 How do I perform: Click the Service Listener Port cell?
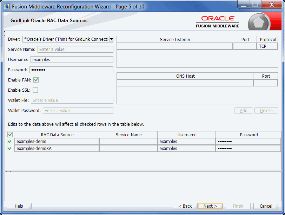tap(245, 46)
